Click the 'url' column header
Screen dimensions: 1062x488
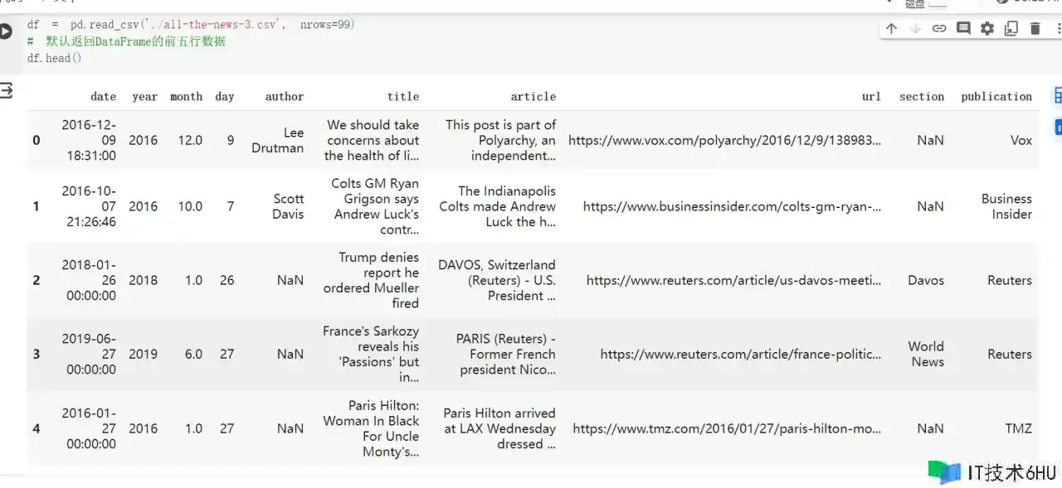pyautogui.click(x=871, y=97)
